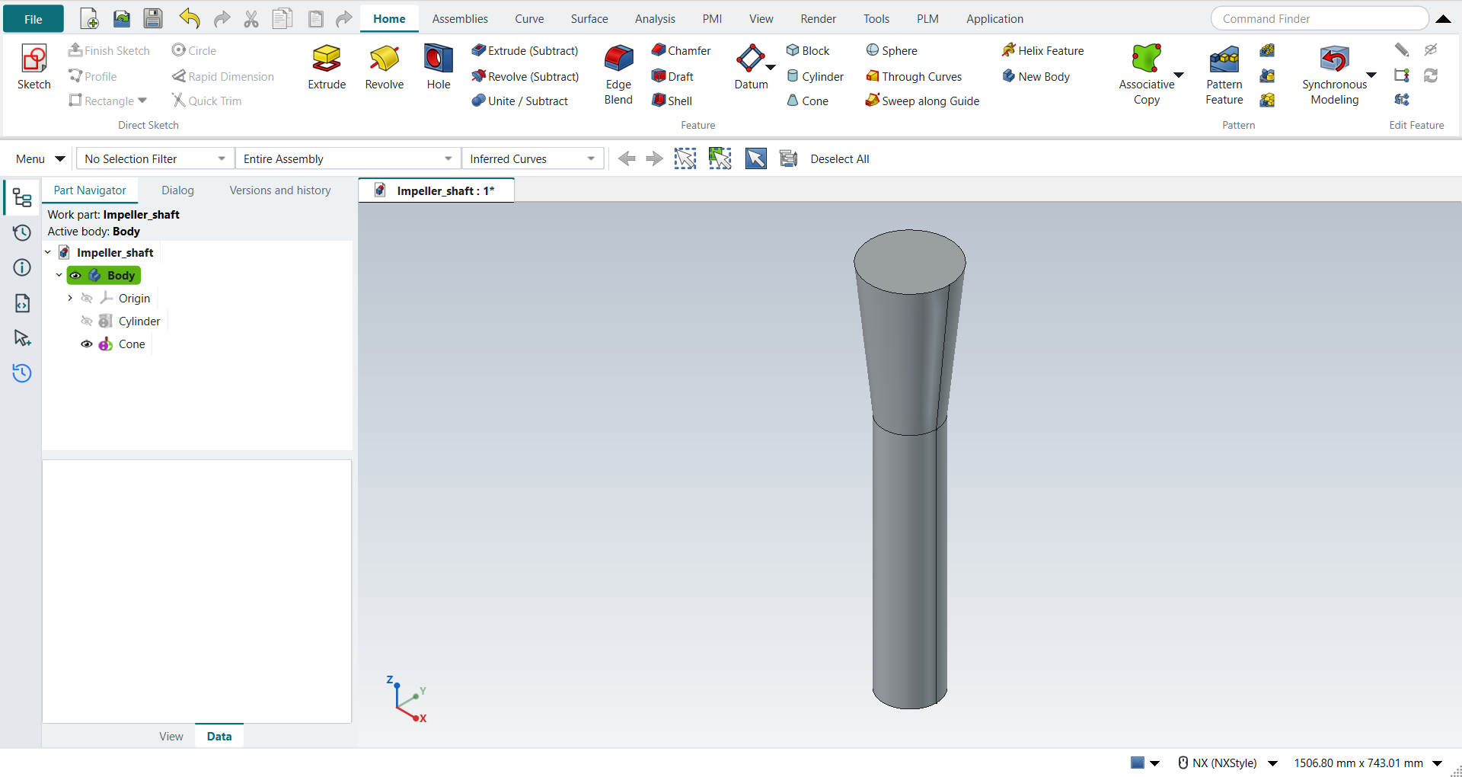Viewport: 1462px width, 777px height.
Task: Select the Revolve tool
Action: click(x=385, y=67)
